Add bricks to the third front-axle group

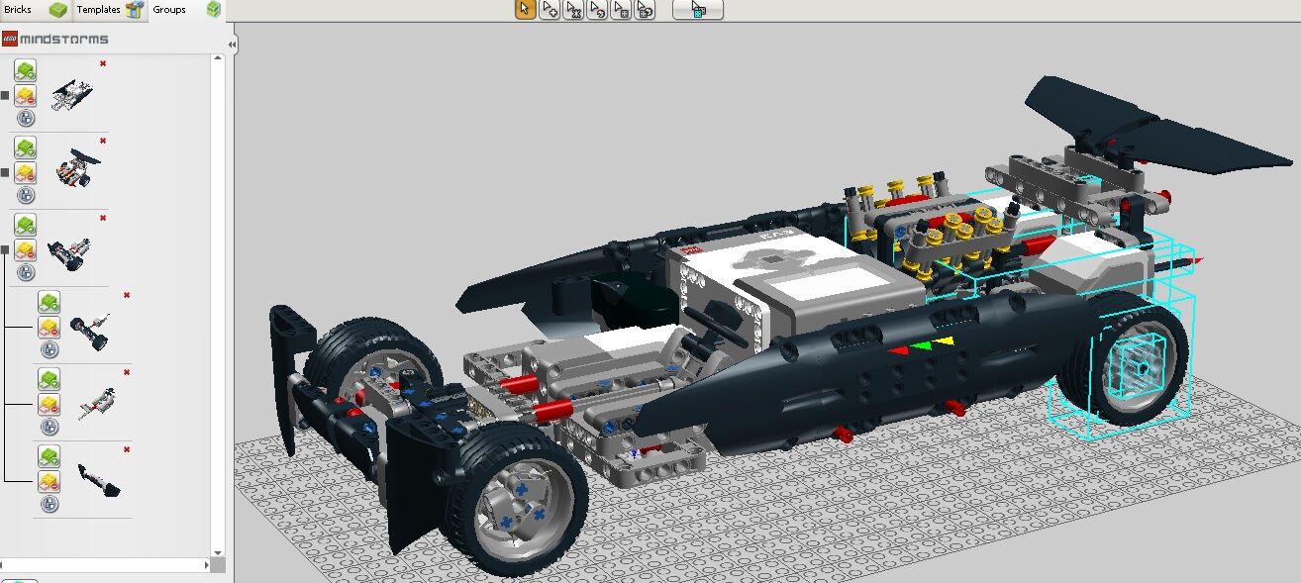point(26,225)
